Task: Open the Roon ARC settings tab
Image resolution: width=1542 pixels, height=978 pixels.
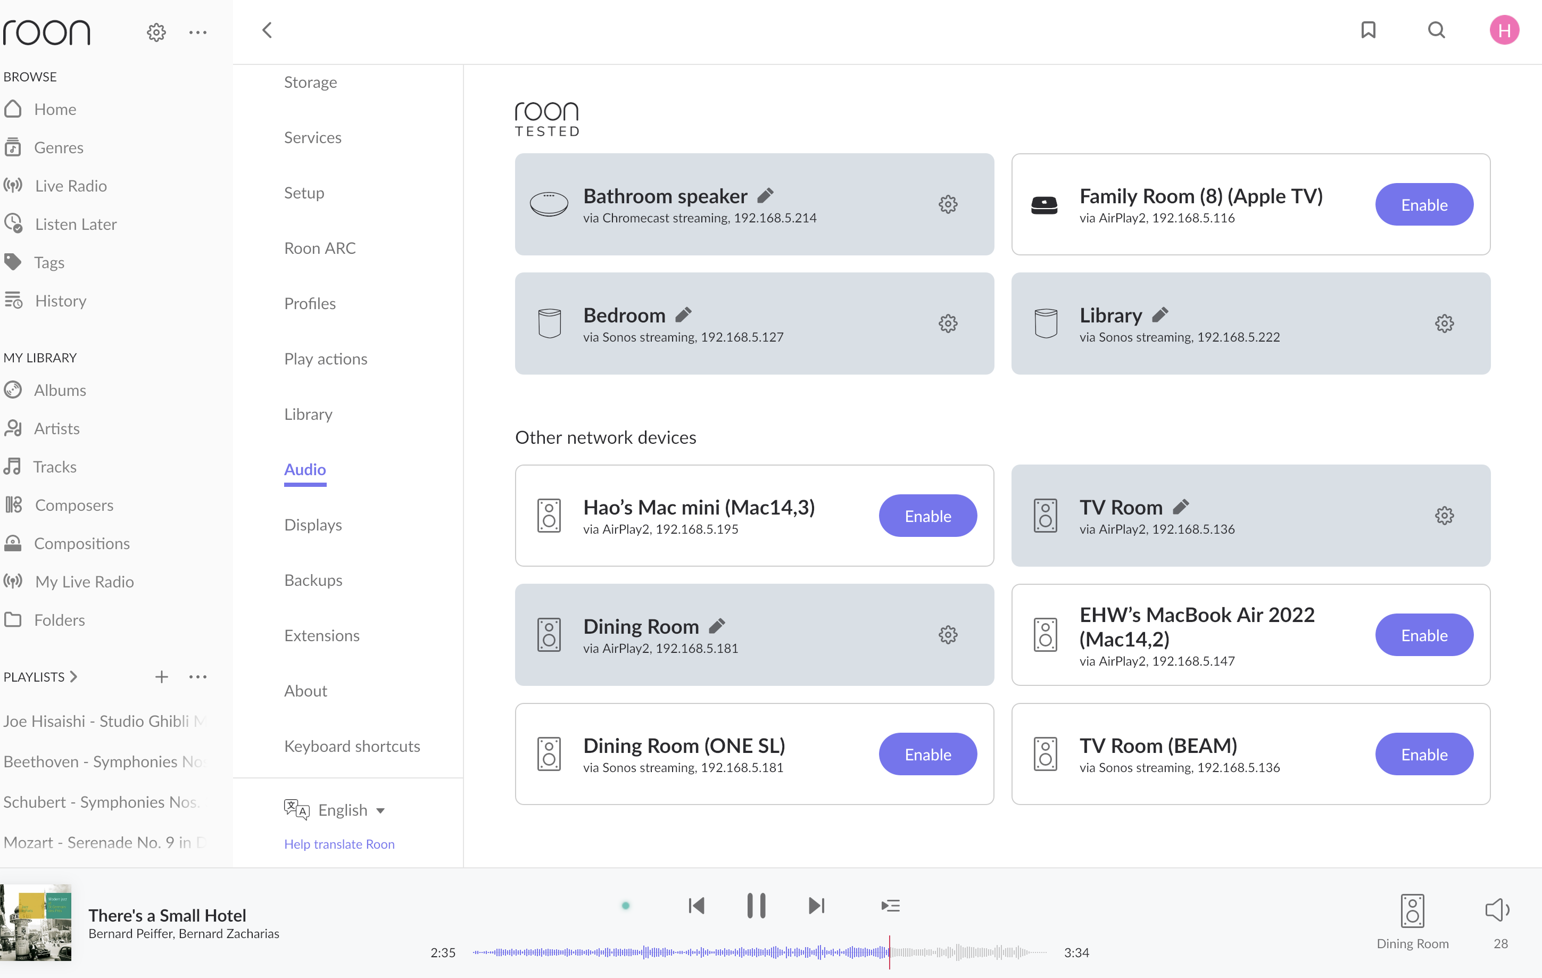Action: (x=320, y=248)
